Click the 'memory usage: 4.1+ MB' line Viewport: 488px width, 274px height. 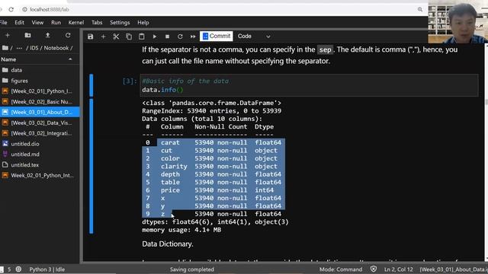click(x=181, y=230)
